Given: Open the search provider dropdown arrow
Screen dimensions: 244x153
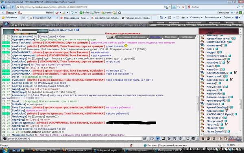Looking at the screenshot, I should click(x=242, y=7).
